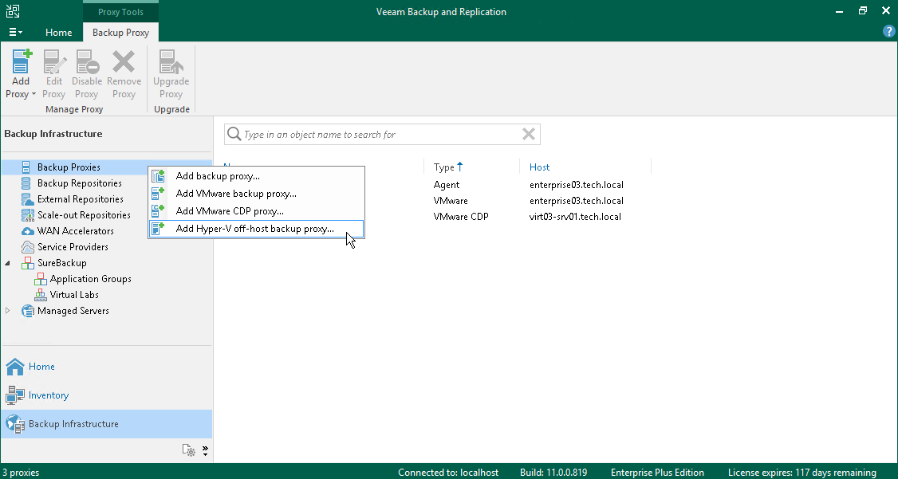Viewport: 898px width, 479px height.
Task: Select External Repositories tree node
Action: [81, 199]
